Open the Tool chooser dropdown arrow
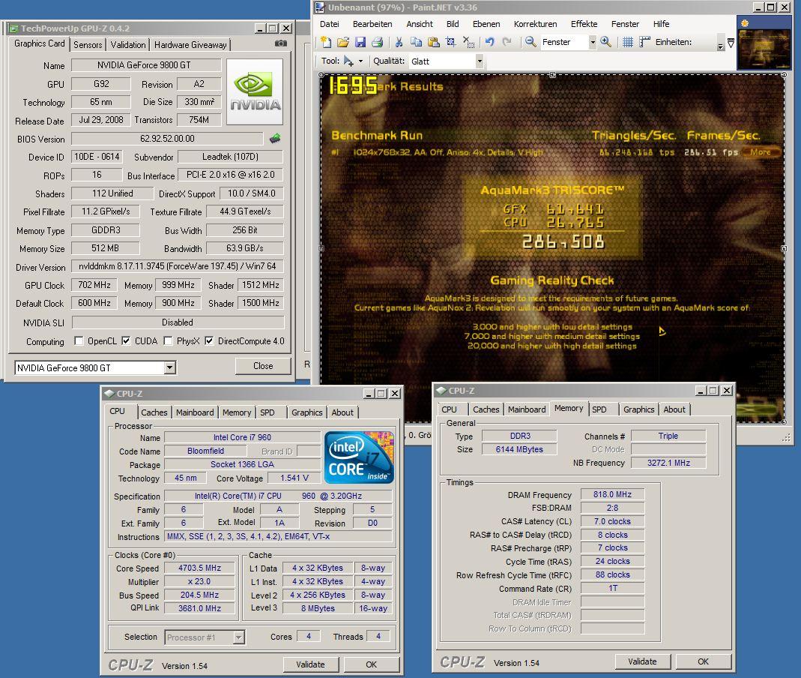This screenshot has height=678, width=801. [360, 61]
